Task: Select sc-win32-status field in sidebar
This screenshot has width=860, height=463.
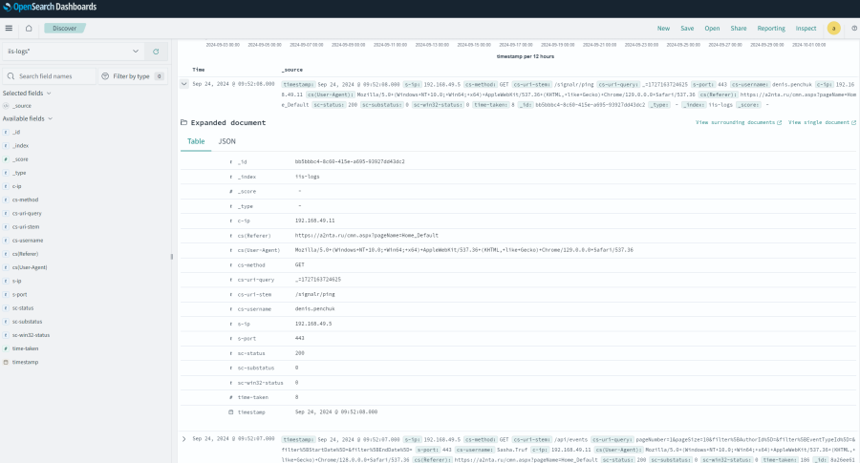Action: [x=31, y=335]
